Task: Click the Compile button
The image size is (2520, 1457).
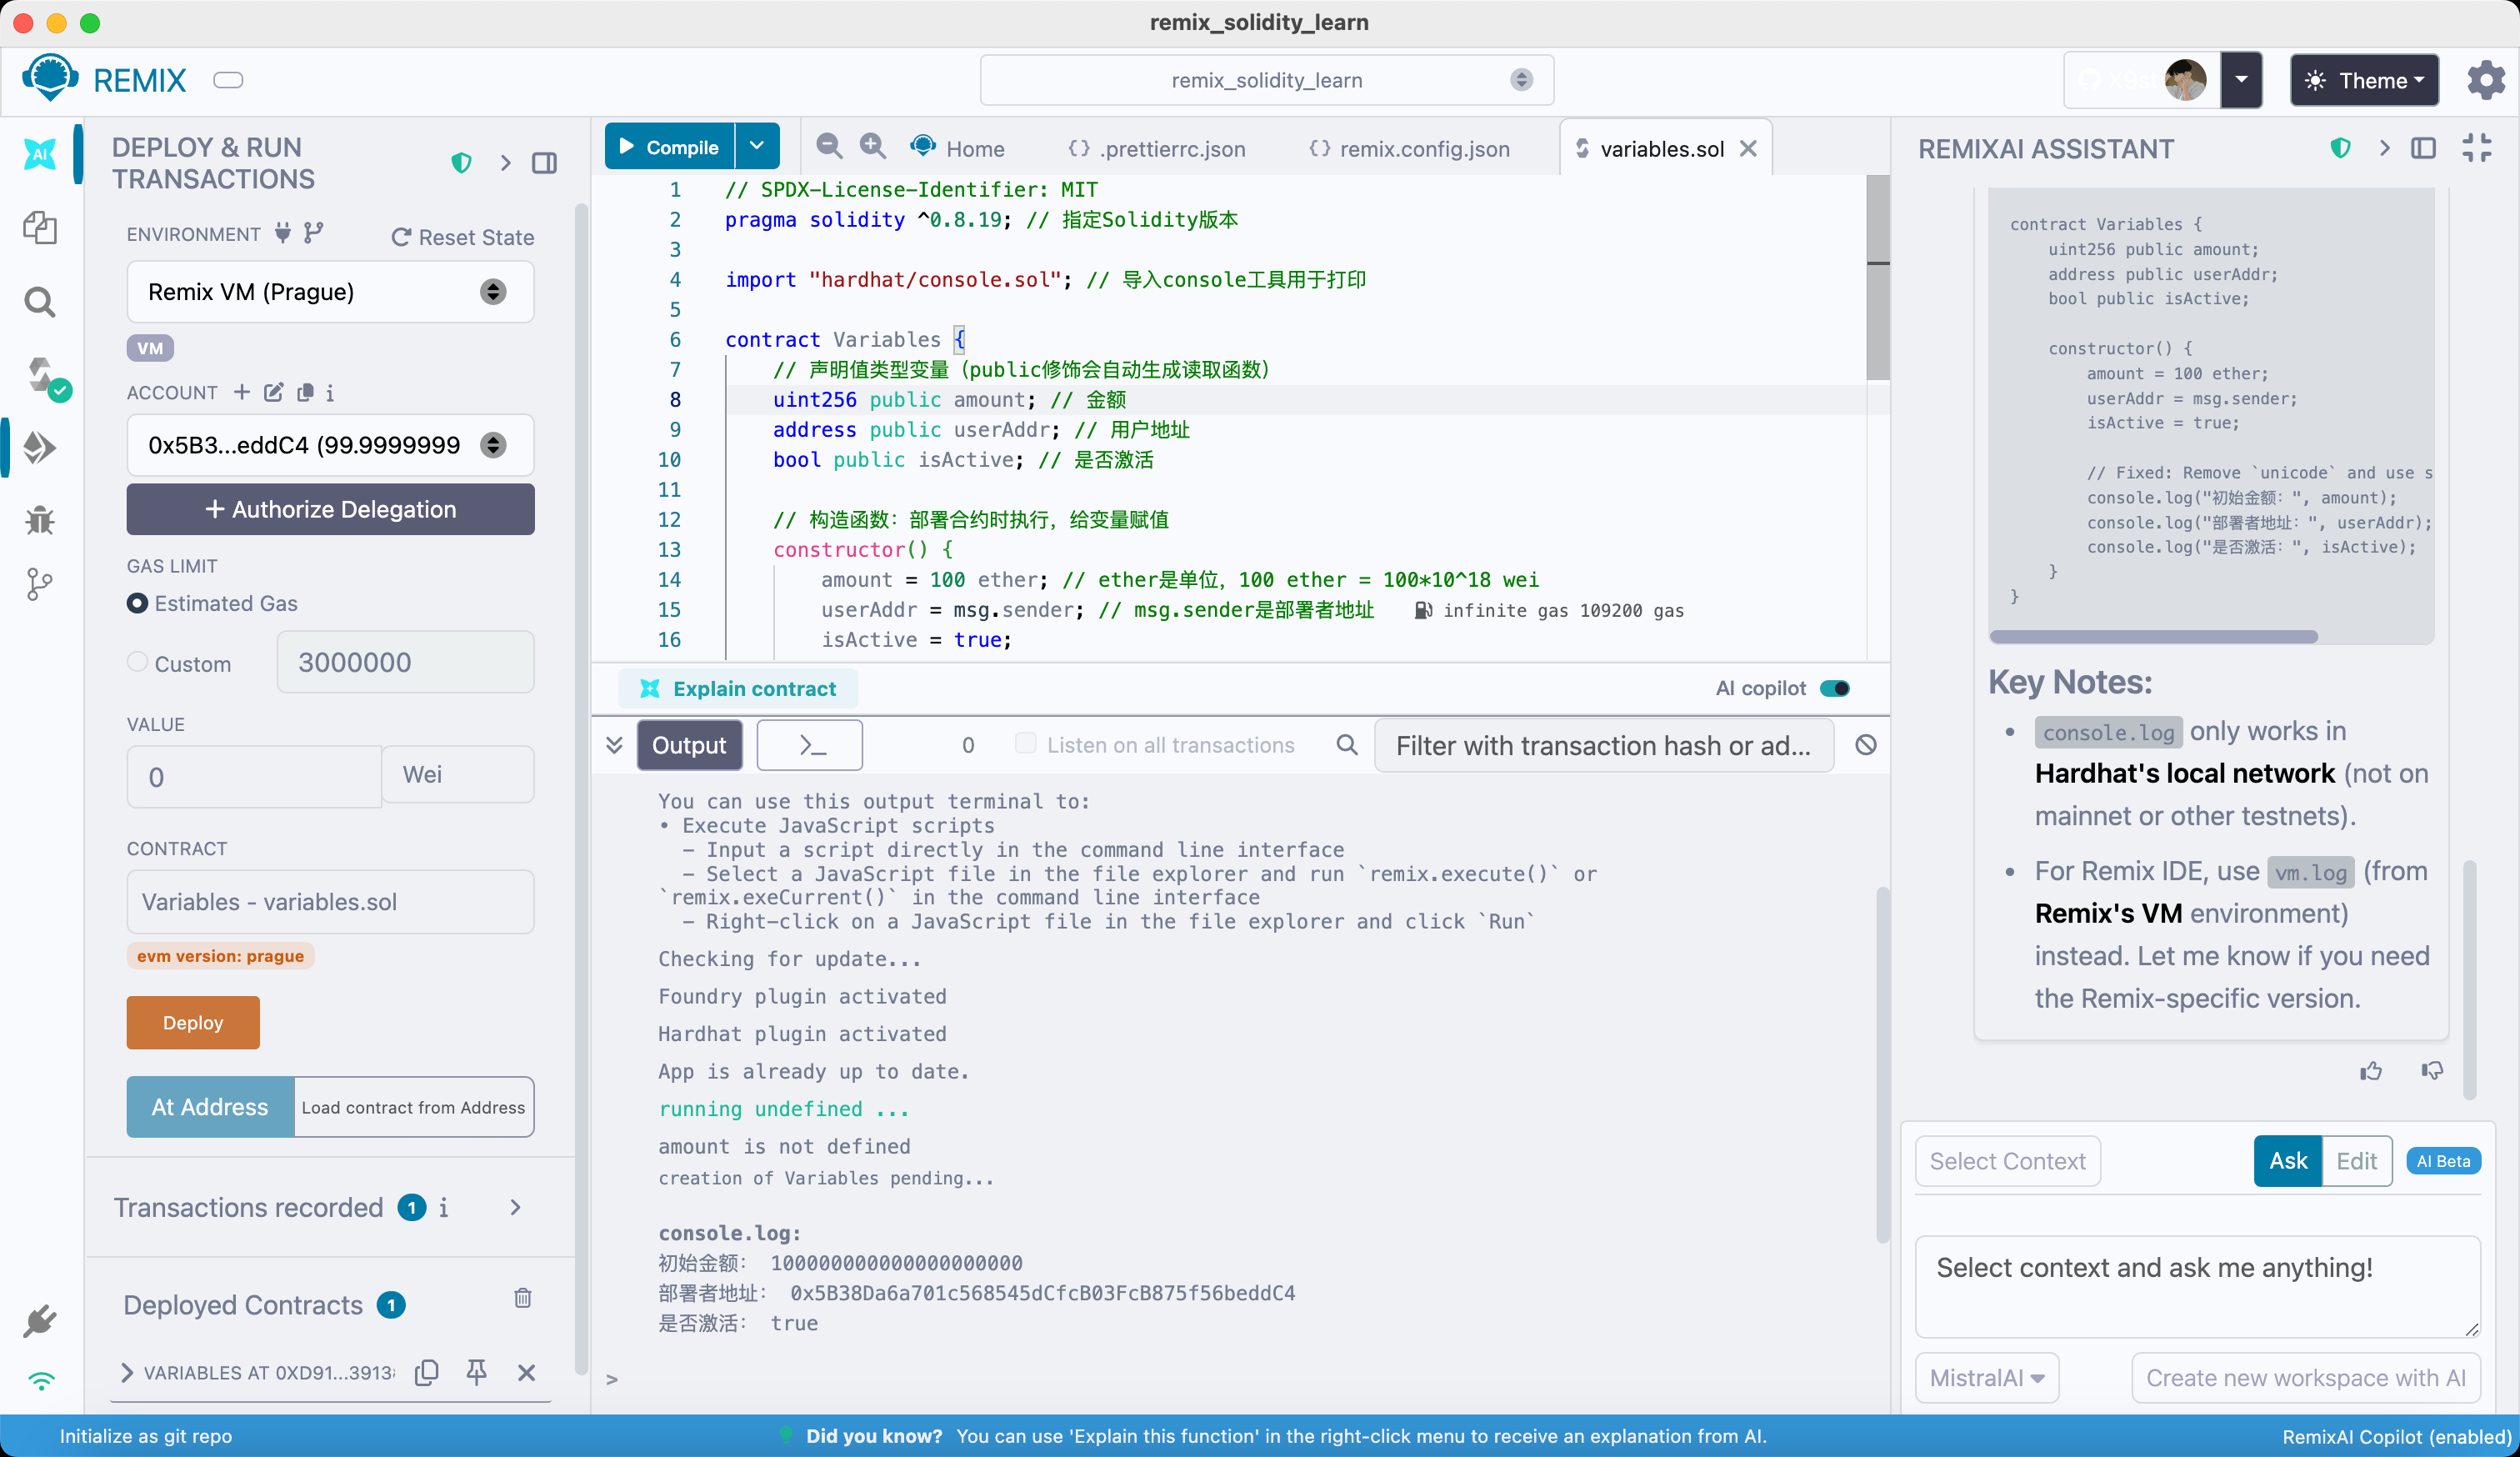Action: 669,146
